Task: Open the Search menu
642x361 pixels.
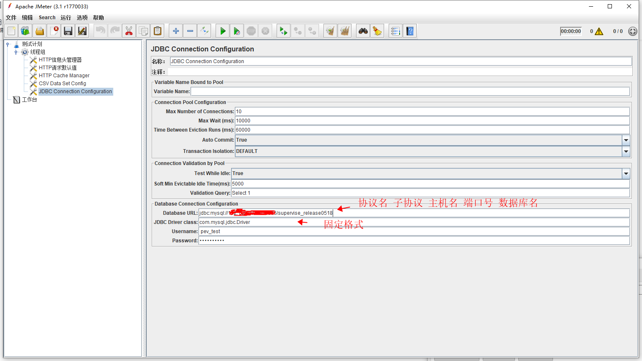Action: tap(47, 18)
